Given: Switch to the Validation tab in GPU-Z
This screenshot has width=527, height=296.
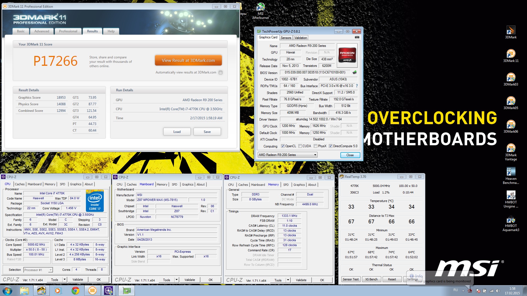Looking at the screenshot, I should [x=301, y=38].
